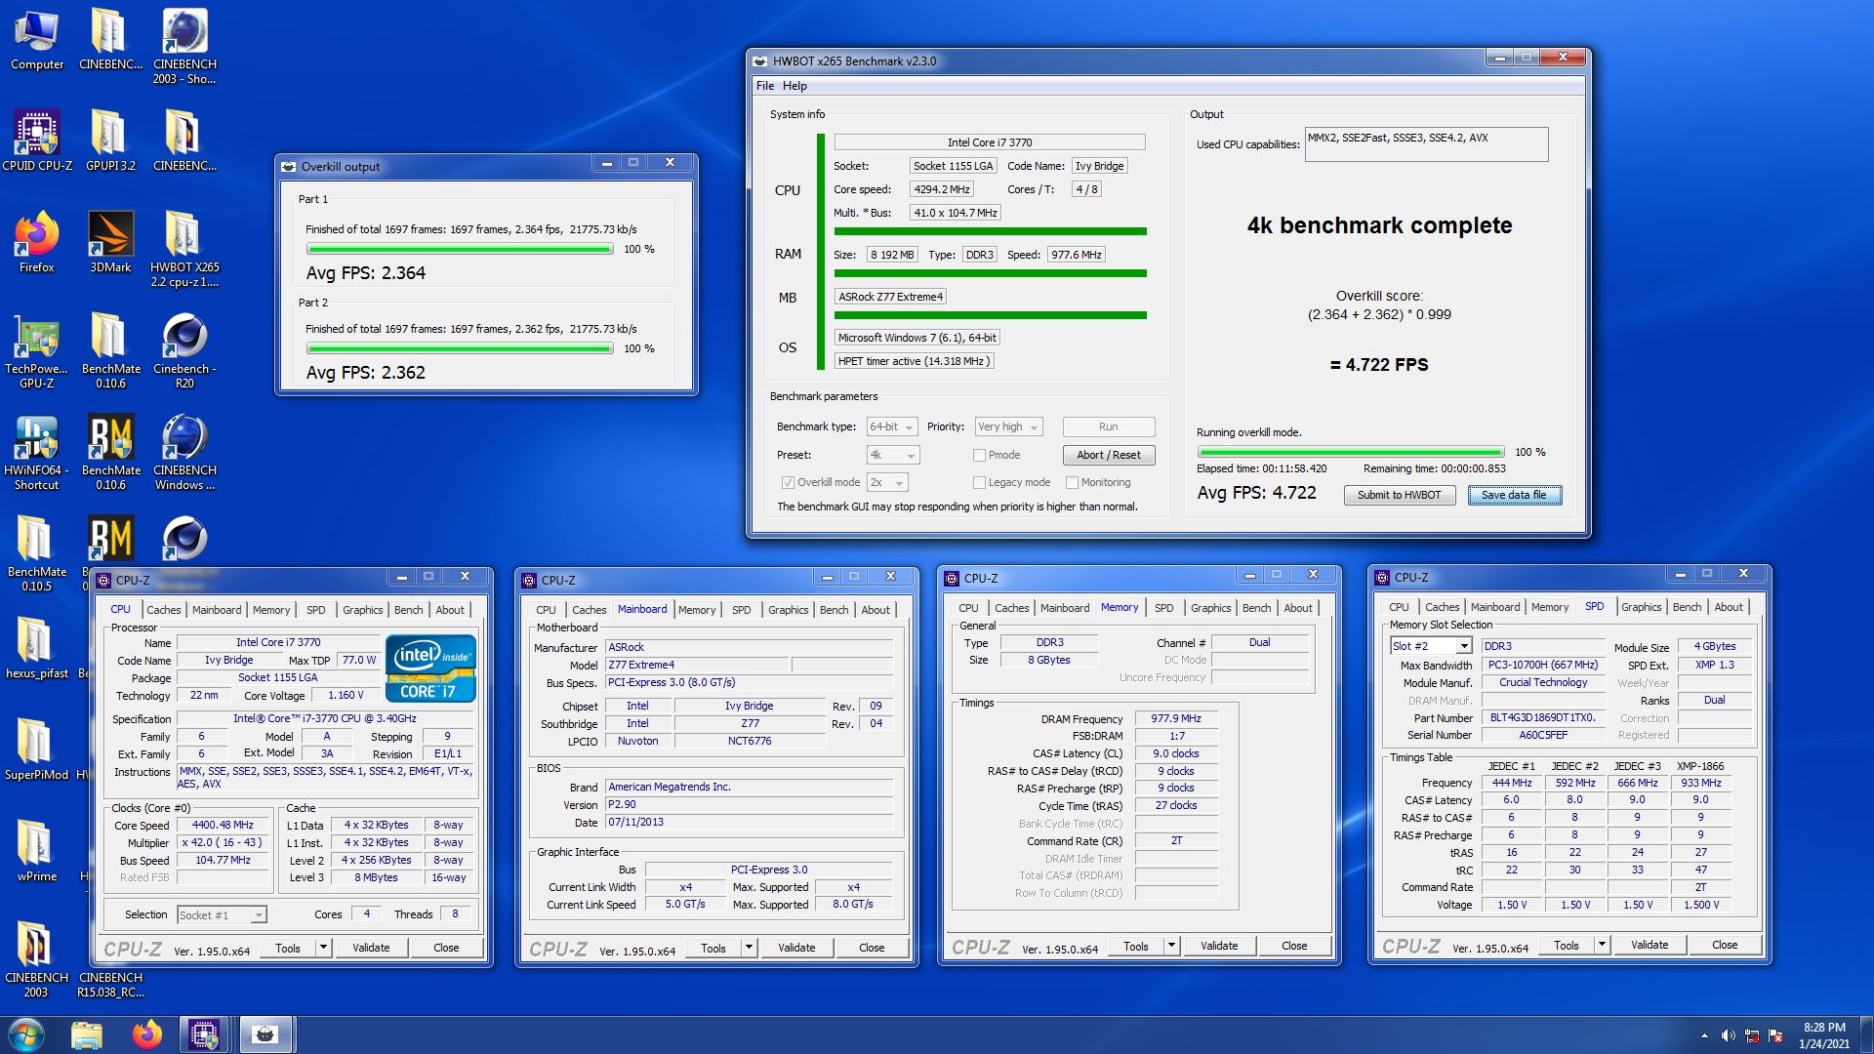
Task: Open the 3DMark desktop icon
Action: [110, 242]
